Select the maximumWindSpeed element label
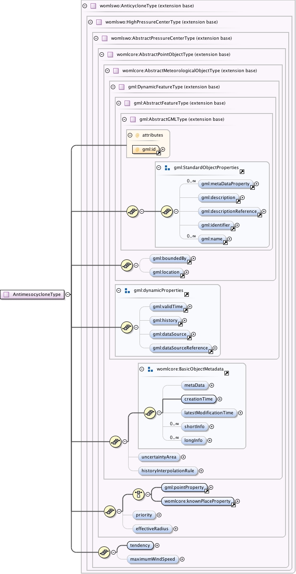Image resolution: width=296 pixels, height=574 pixels. click(152, 559)
